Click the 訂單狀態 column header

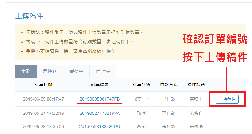(141, 85)
